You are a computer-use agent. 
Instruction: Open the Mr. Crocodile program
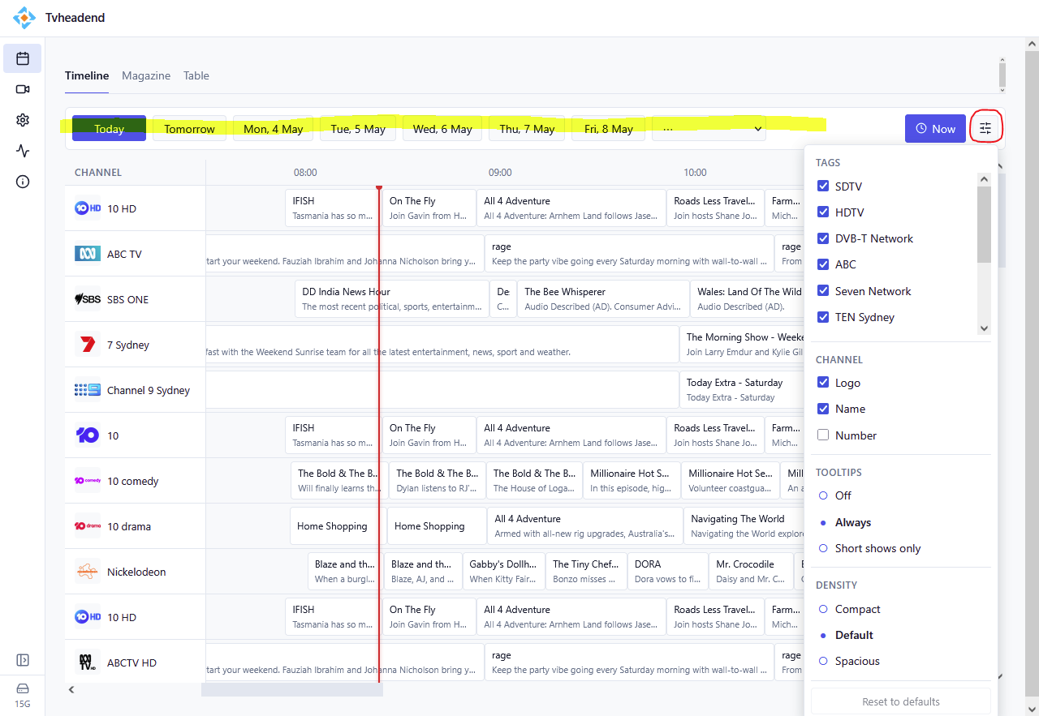click(751, 572)
